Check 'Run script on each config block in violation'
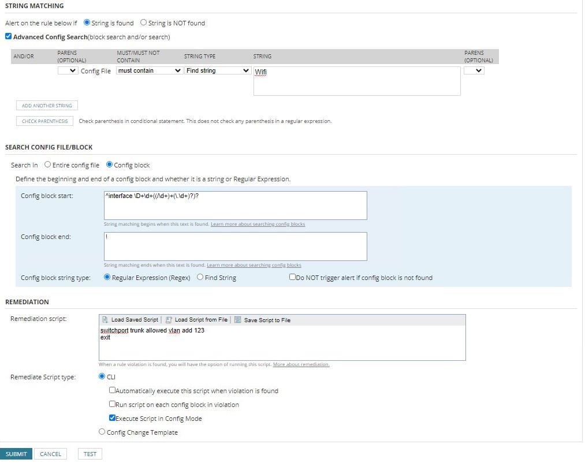 pyautogui.click(x=112, y=404)
